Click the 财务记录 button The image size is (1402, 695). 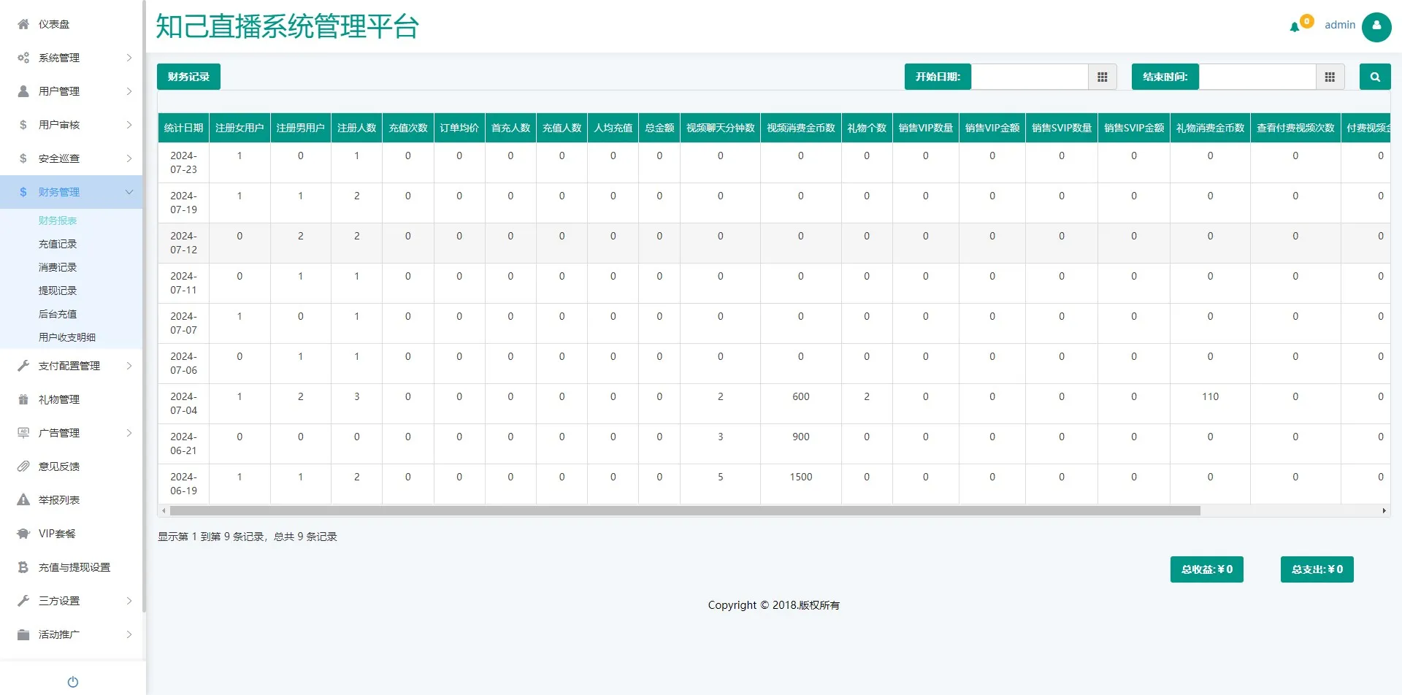tap(188, 77)
